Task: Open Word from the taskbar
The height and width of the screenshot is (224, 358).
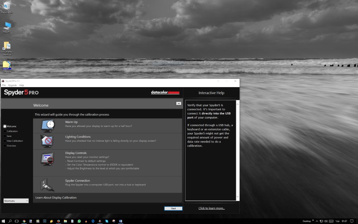Action: pyautogui.click(x=121, y=221)
